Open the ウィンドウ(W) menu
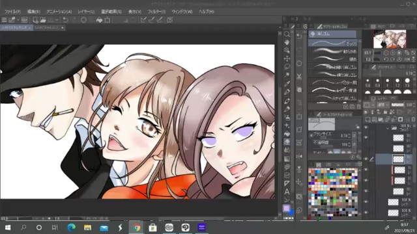Viewport: 417px width, 234px height. tap(182, 12)
